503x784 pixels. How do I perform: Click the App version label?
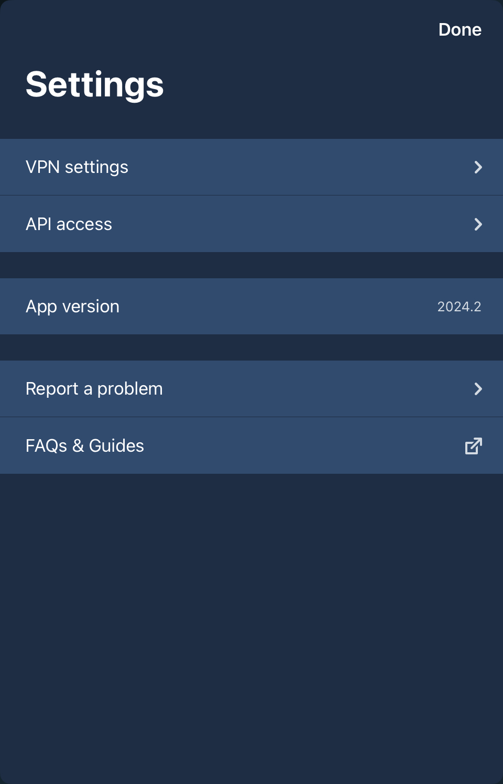tap(73, 307)
